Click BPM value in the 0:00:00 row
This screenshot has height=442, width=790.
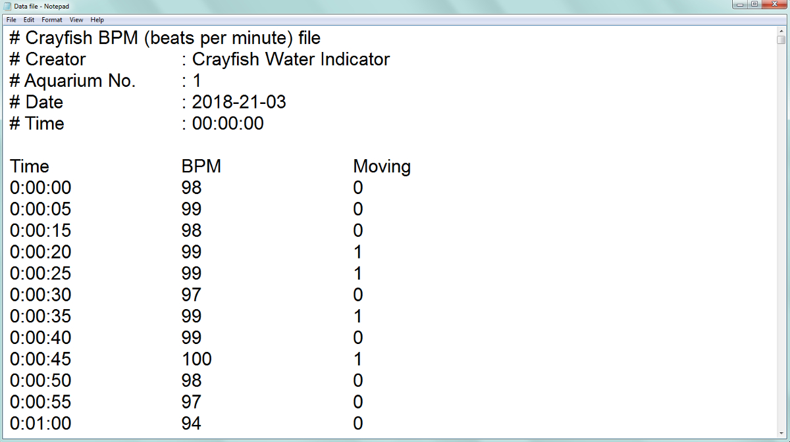[x=192, y=188]
